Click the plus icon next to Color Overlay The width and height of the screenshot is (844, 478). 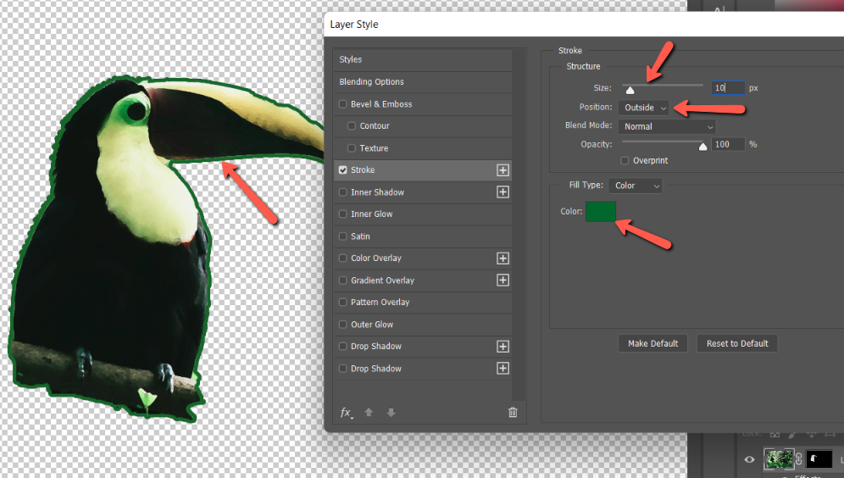coord(503,258)
